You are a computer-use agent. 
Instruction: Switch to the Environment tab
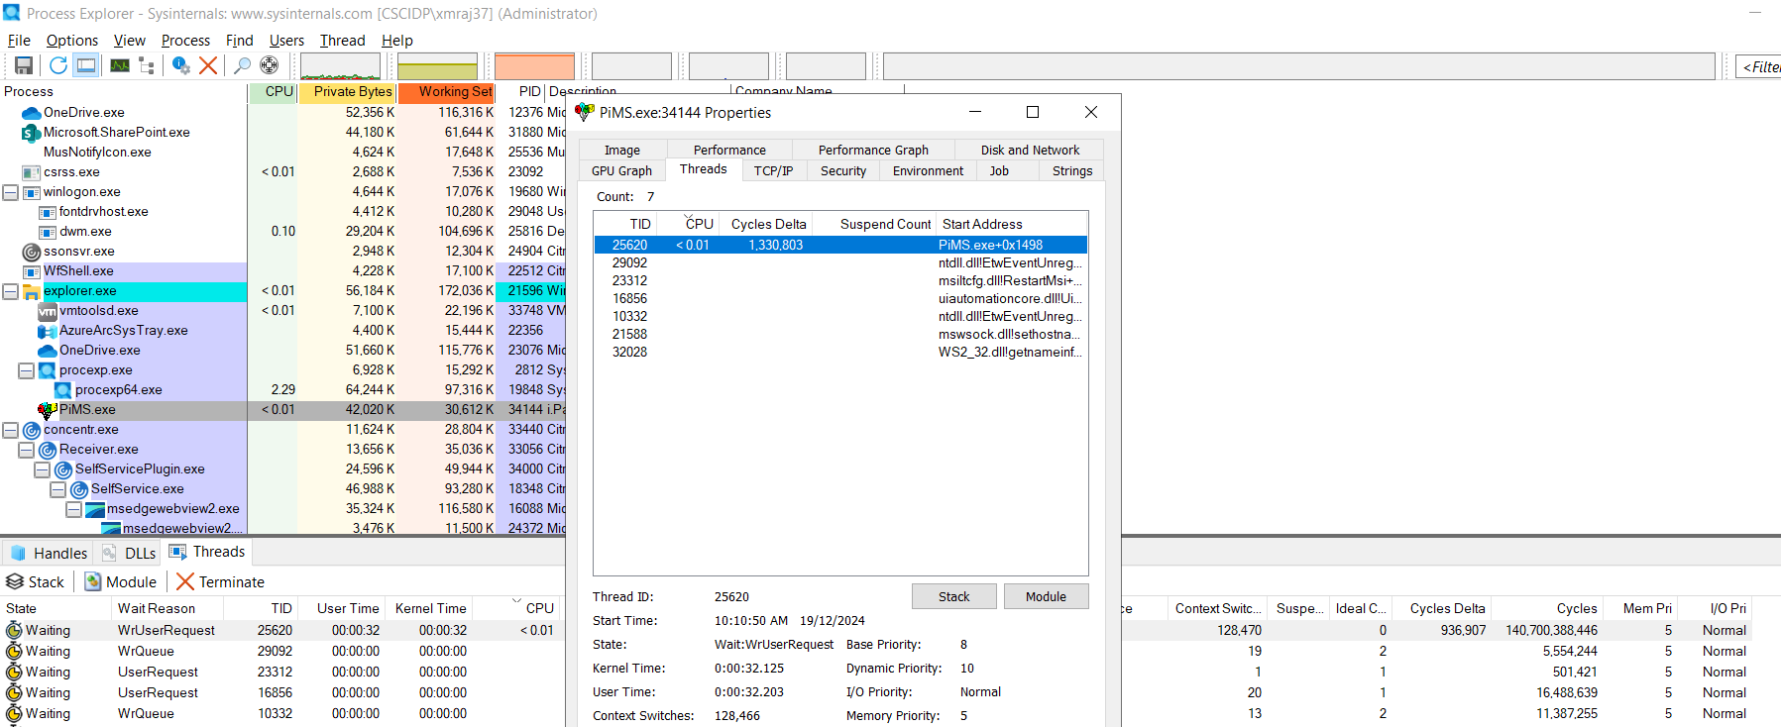tap(928, 171)
